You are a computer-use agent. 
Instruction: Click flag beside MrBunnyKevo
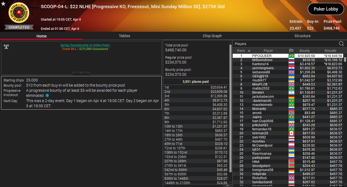[291, 60]
